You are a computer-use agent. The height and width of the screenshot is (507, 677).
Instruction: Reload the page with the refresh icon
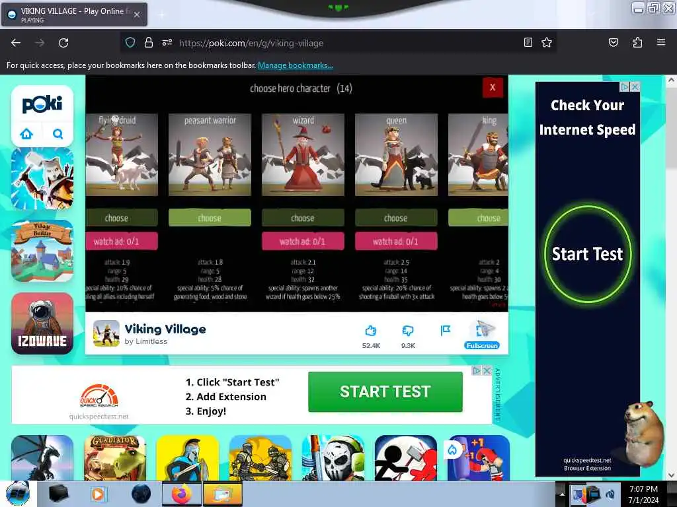63,43
